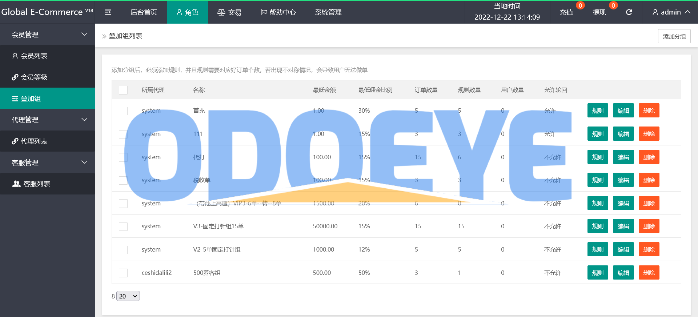The width and height of the screenshot is (698, 317).
Task: Open 客服列表 in the sidebar
Action: 47,184
